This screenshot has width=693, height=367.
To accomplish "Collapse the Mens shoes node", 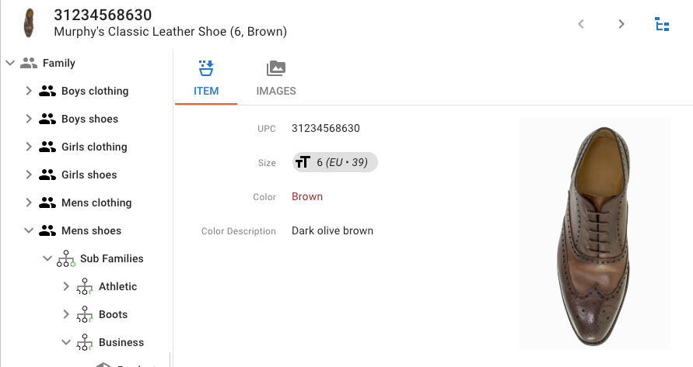I will (x=29, y=230).
